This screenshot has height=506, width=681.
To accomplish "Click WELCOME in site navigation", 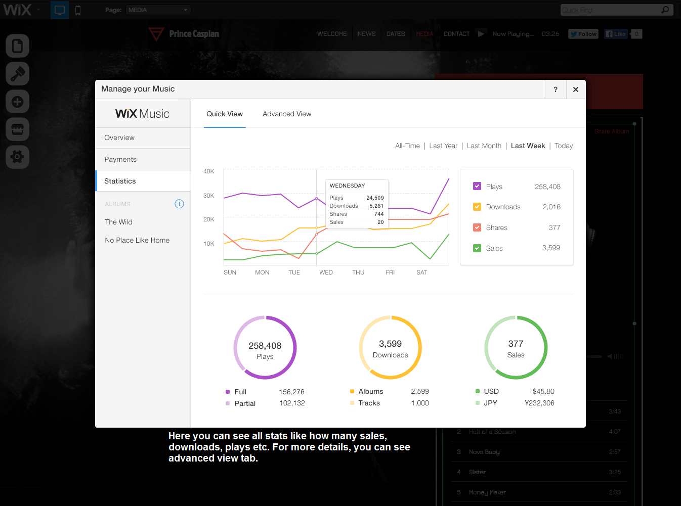I will 332,34.
